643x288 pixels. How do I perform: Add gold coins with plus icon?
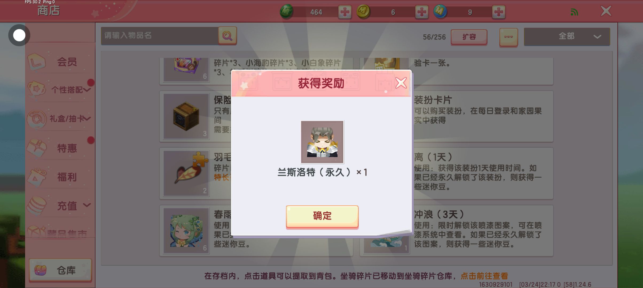tap(422, 12)
